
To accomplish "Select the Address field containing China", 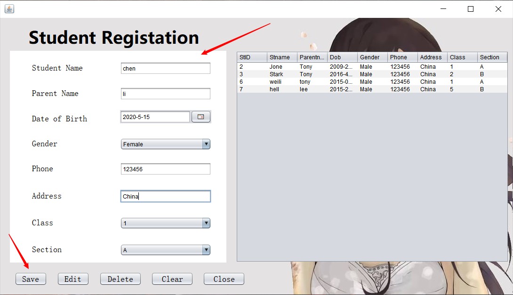I will click(165, 196).
